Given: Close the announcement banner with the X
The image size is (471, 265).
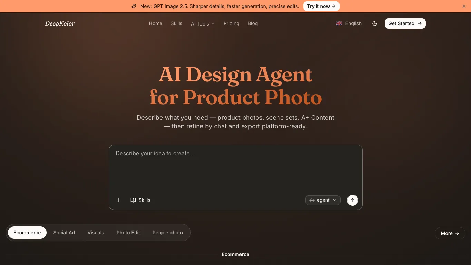Looking at the screenshot, I should click(464, 6).
